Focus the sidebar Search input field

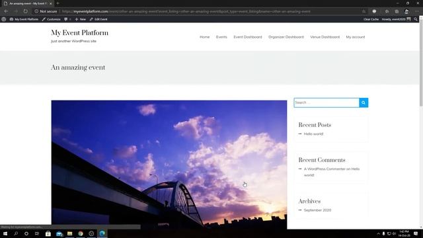point(327,102)
